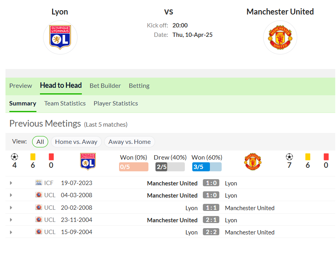
Task: Open the Player Statistics sub-tab
Action: coord(116,103)
